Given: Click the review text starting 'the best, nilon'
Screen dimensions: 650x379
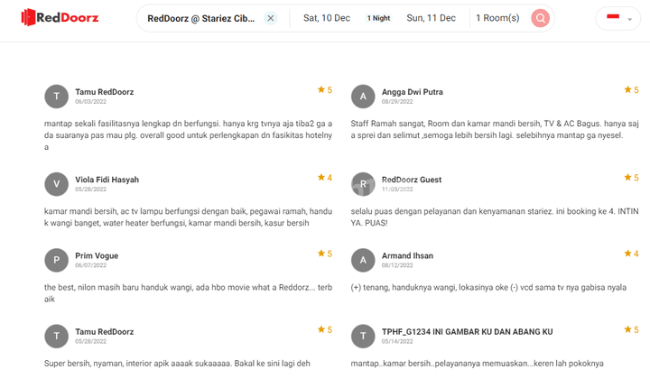Looking at the screenshot, I should 188,293.
